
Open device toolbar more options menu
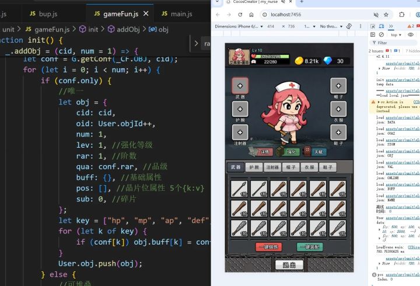click(360, 26)
